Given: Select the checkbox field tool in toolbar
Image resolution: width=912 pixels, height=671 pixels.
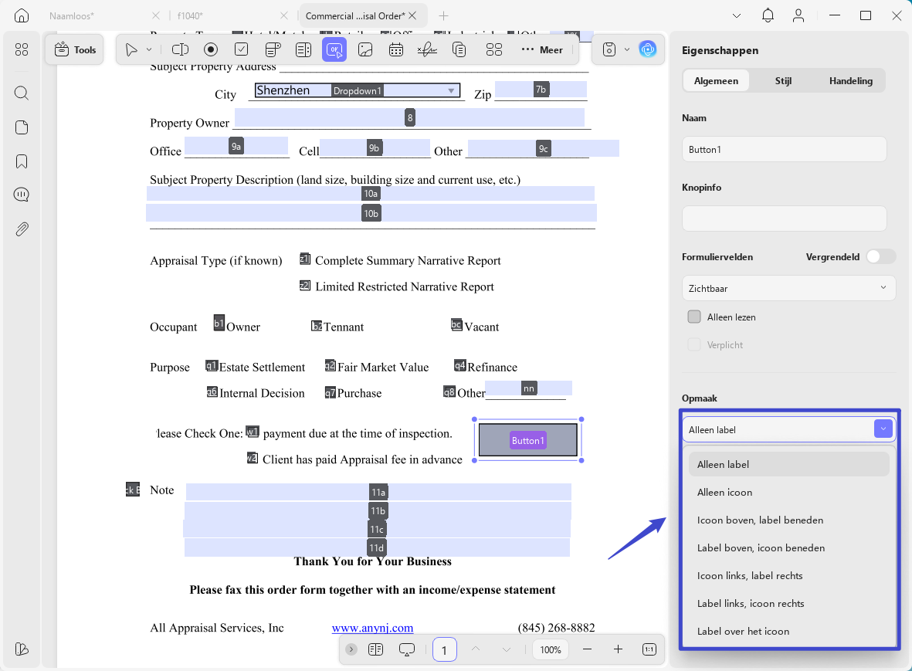Looking at the screenshot, I should [x=242, y=50].
